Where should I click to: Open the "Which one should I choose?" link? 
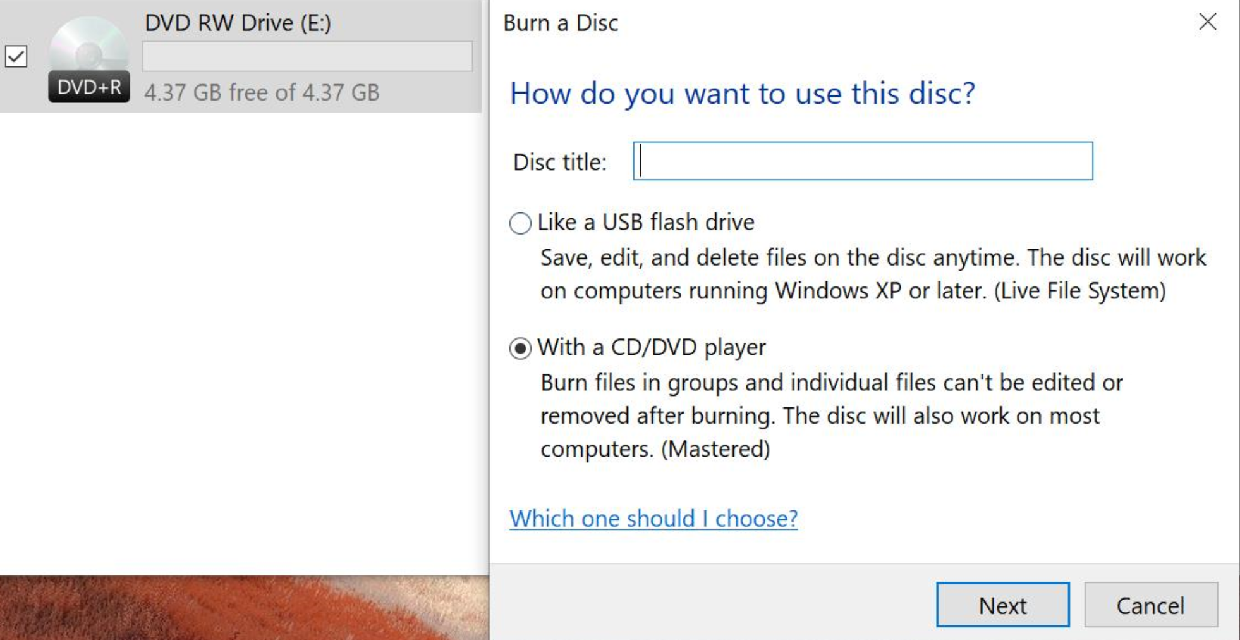654,519
